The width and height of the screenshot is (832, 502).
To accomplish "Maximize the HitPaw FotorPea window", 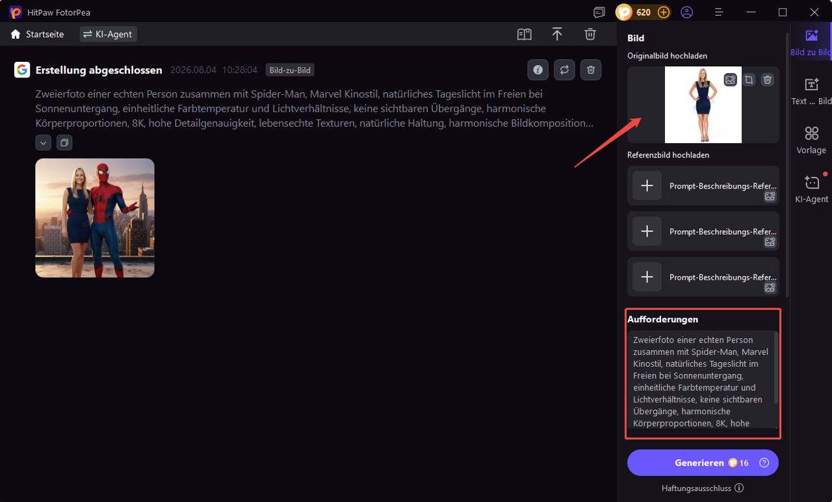I will [x=783, y=12].
